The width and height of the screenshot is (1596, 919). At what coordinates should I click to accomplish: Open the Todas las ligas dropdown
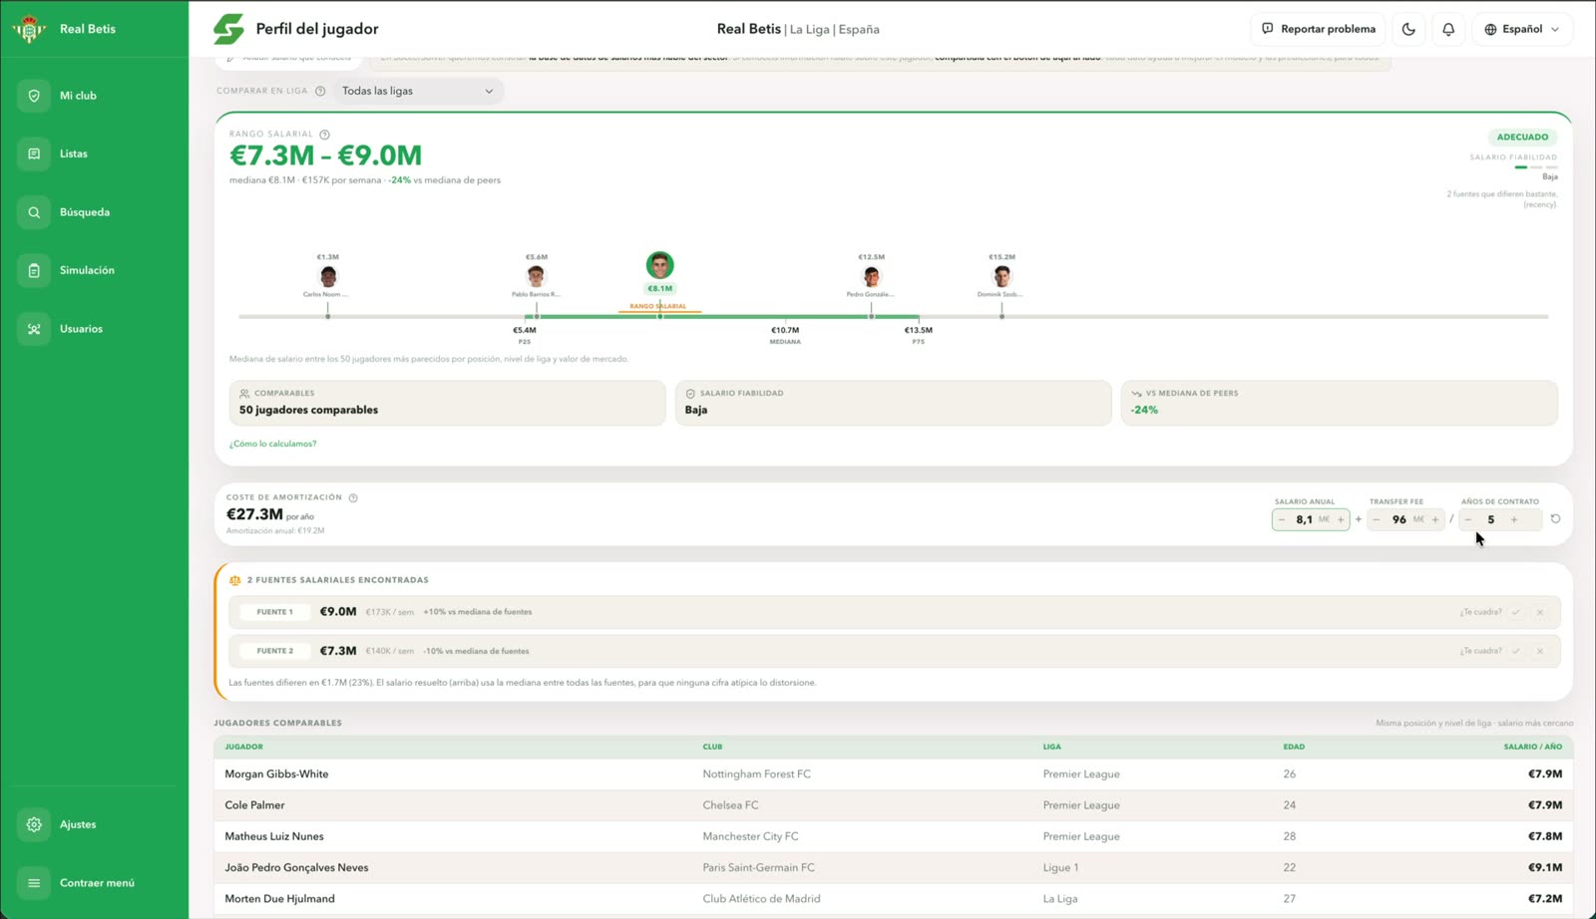(418, 91)
